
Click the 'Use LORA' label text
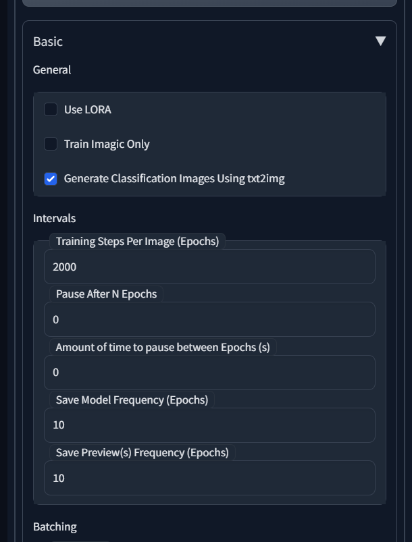[x=87, y=109]
